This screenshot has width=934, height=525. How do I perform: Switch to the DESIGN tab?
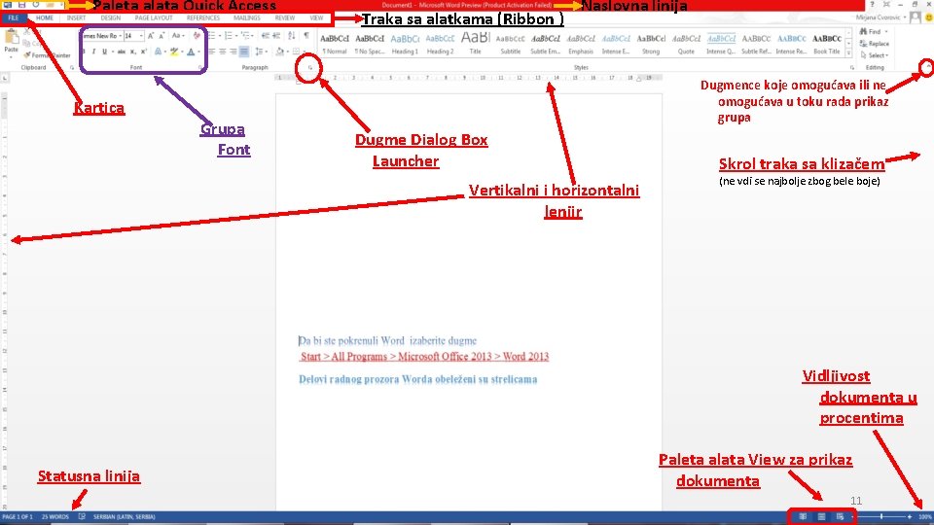[x=110, y=17]
